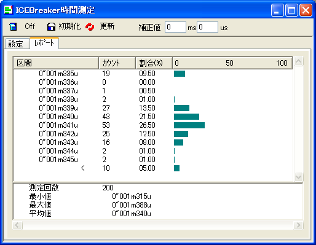Click the vertical scrollbar up arrow
The image size is (316, 245).
tap(299, 61)
